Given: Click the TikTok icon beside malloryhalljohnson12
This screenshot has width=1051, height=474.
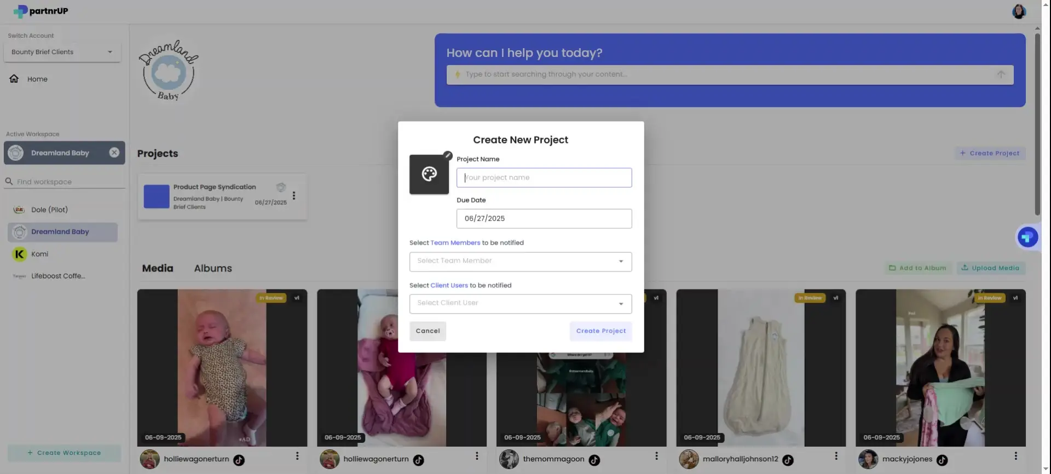Looking at the screenshot, I should [x=788, y=460].
